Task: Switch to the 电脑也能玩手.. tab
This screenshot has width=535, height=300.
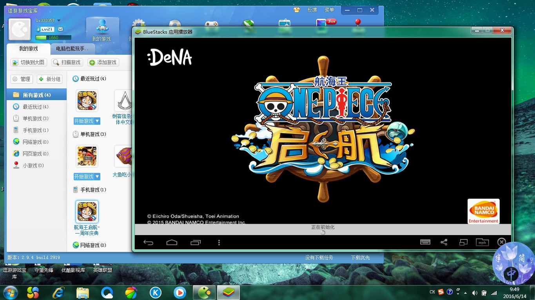Action: click(x=73, y=49)
